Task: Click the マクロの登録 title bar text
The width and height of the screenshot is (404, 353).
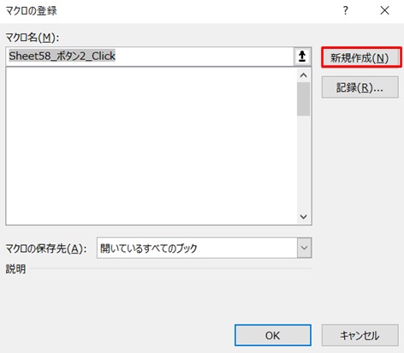Action: point(32,11)
